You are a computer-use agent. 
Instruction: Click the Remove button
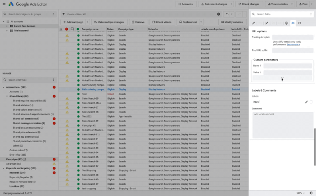[138, 22]
